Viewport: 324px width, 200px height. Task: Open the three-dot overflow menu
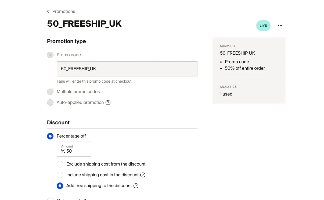(x=280, y=26)
